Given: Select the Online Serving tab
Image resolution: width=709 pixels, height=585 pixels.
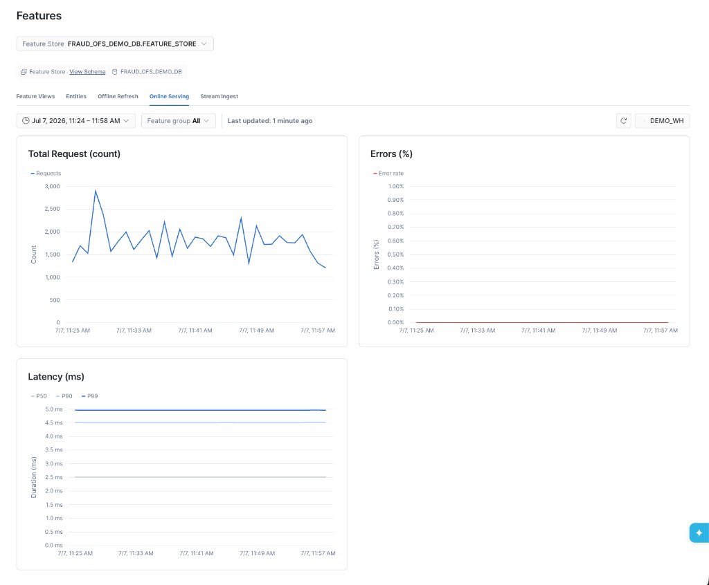Looking at the screenshot, I should point(169,96).
